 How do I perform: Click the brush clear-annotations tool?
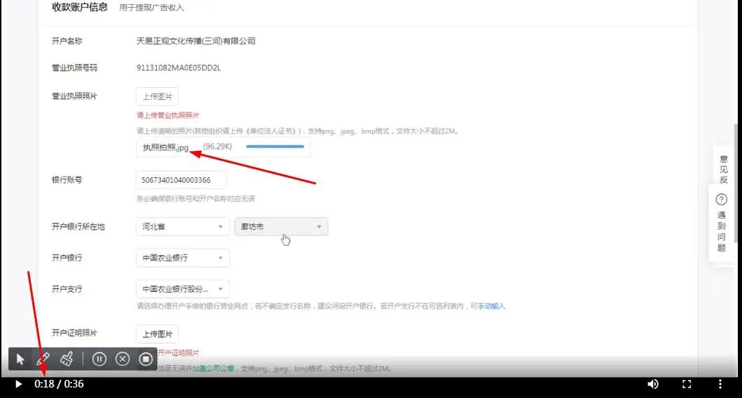pyautogui.click(x=66, y=359)
